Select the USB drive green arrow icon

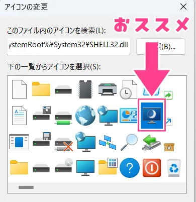coord(152,142)
